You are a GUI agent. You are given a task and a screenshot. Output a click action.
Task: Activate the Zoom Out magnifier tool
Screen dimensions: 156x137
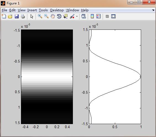[46, 16]
